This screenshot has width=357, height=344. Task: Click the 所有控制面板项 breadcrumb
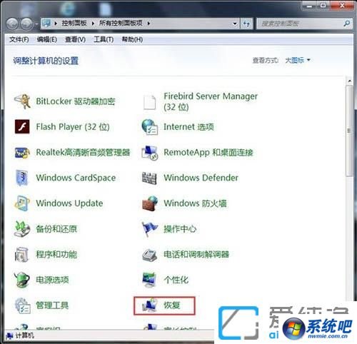[x=121, y=23]
